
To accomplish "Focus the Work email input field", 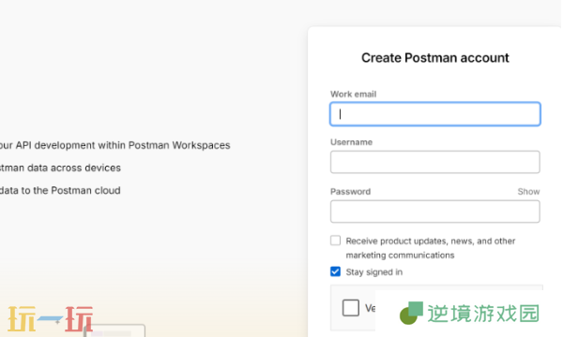I will coord(434,114).
